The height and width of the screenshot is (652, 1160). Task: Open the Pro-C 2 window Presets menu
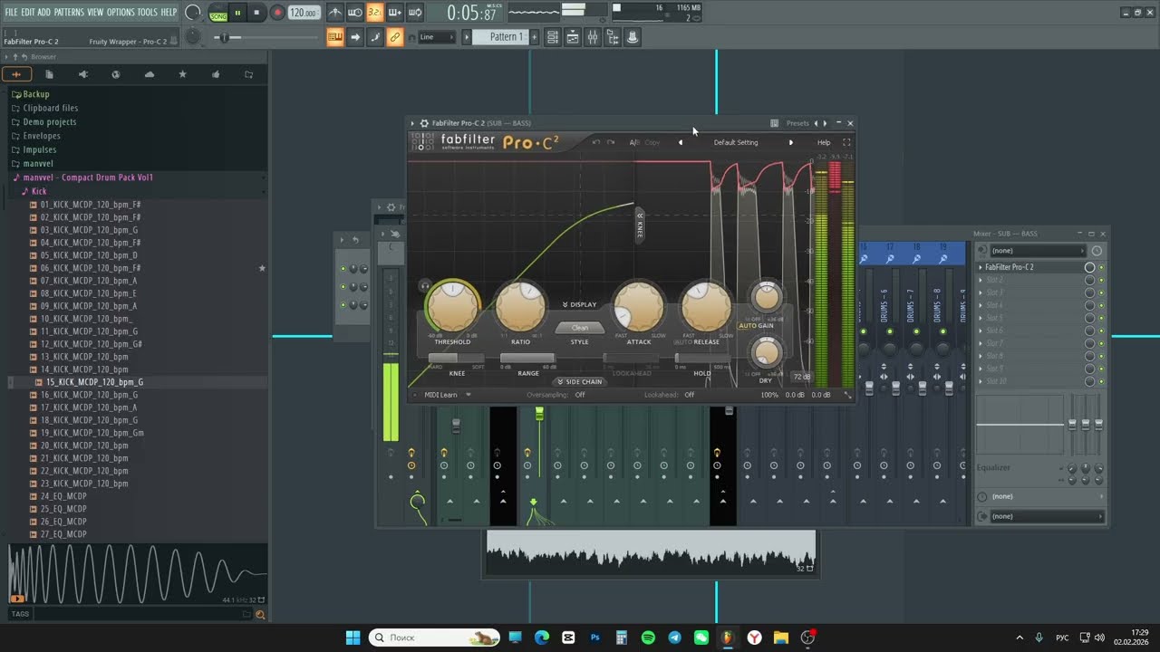click(797, 123)
